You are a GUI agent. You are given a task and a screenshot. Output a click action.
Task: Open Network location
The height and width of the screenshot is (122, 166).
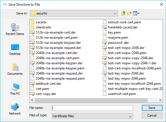[15, 109]
